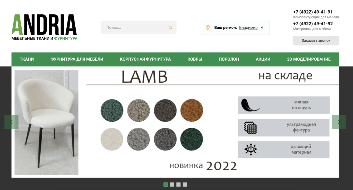The height and width of the screenshot is (190, 353).
Task: Open the ТКАНИ menu
Action: [27, 59]
